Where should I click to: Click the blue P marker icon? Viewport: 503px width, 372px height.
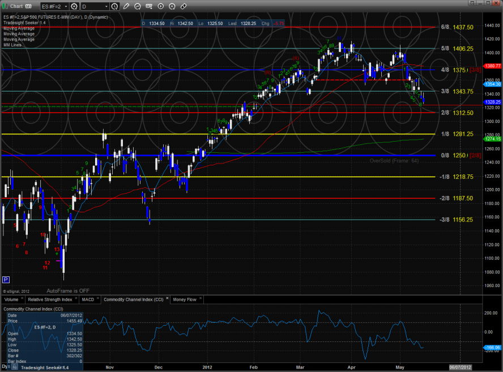pyautogui.click(x=6, y=279)
